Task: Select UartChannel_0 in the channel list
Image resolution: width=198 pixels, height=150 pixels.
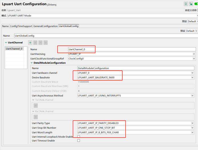Action: [14, 49]
